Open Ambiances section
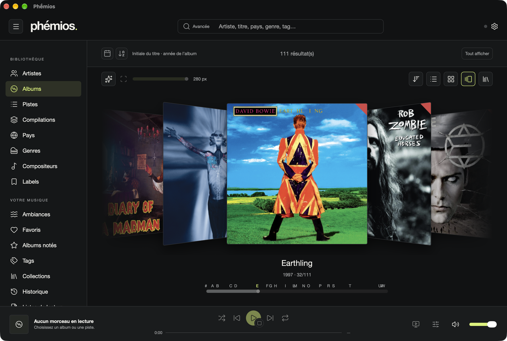The width and height of the screenshot is (507, 341). coord(43,214)
